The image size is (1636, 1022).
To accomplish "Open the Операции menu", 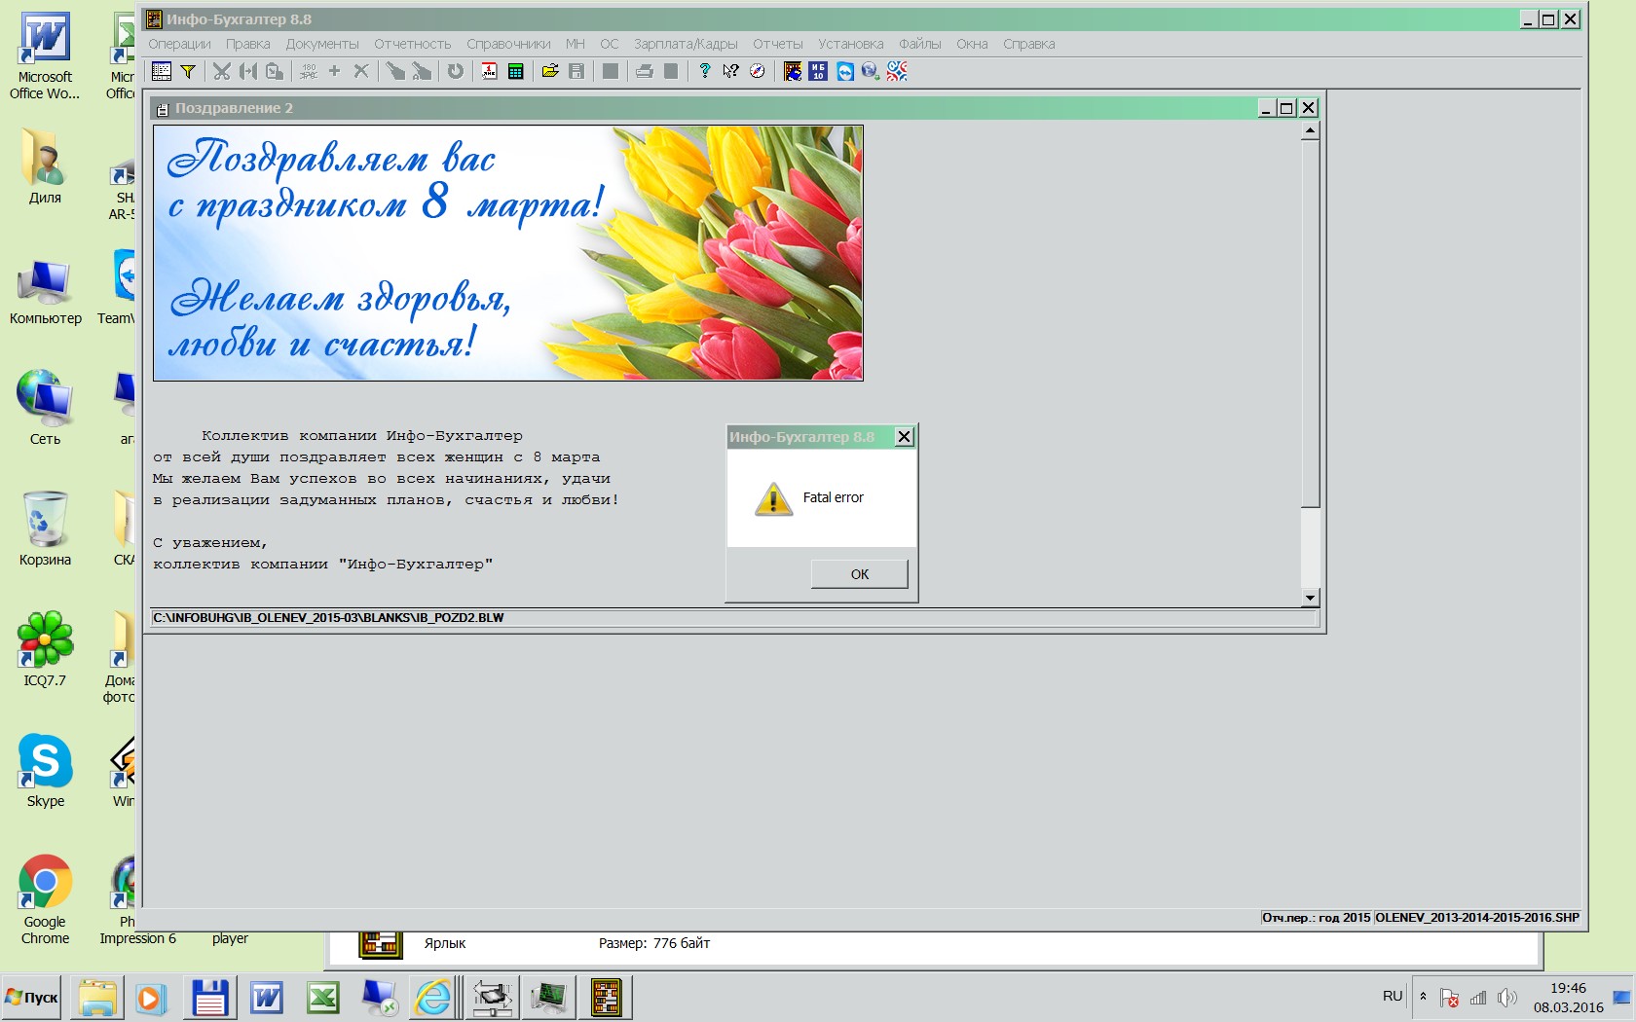I will (x=179, y=44).
